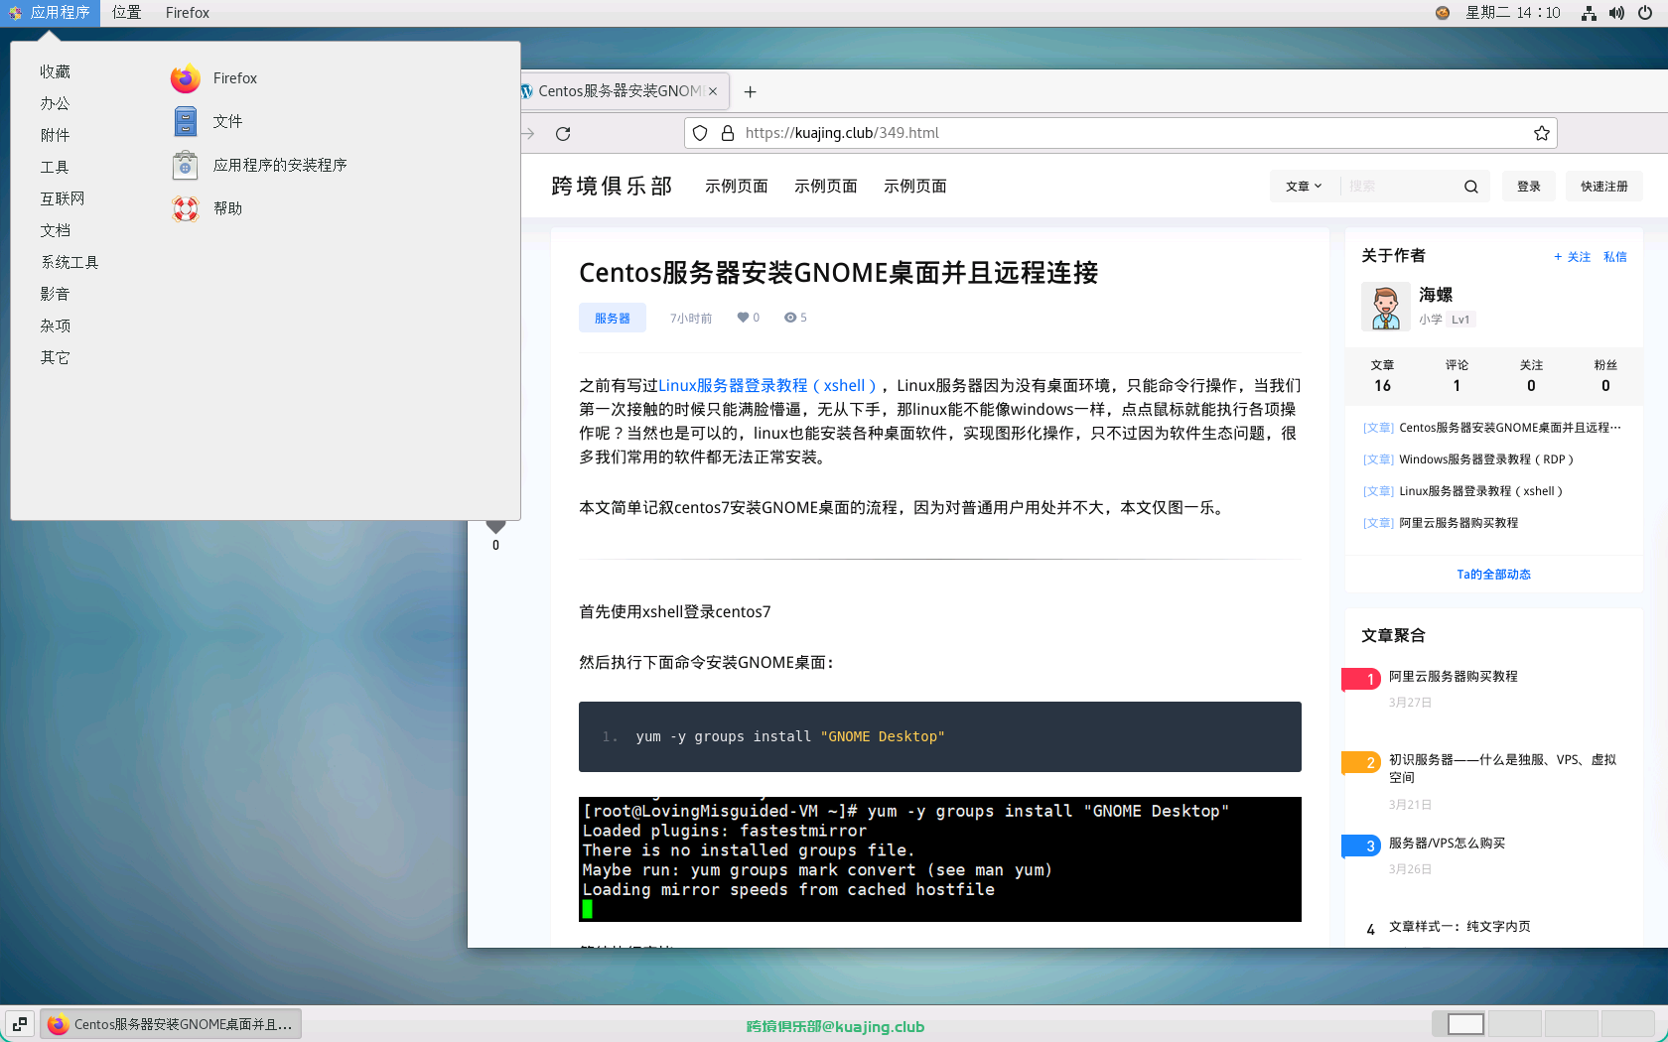Select the 文档 category

pos(56,230)
